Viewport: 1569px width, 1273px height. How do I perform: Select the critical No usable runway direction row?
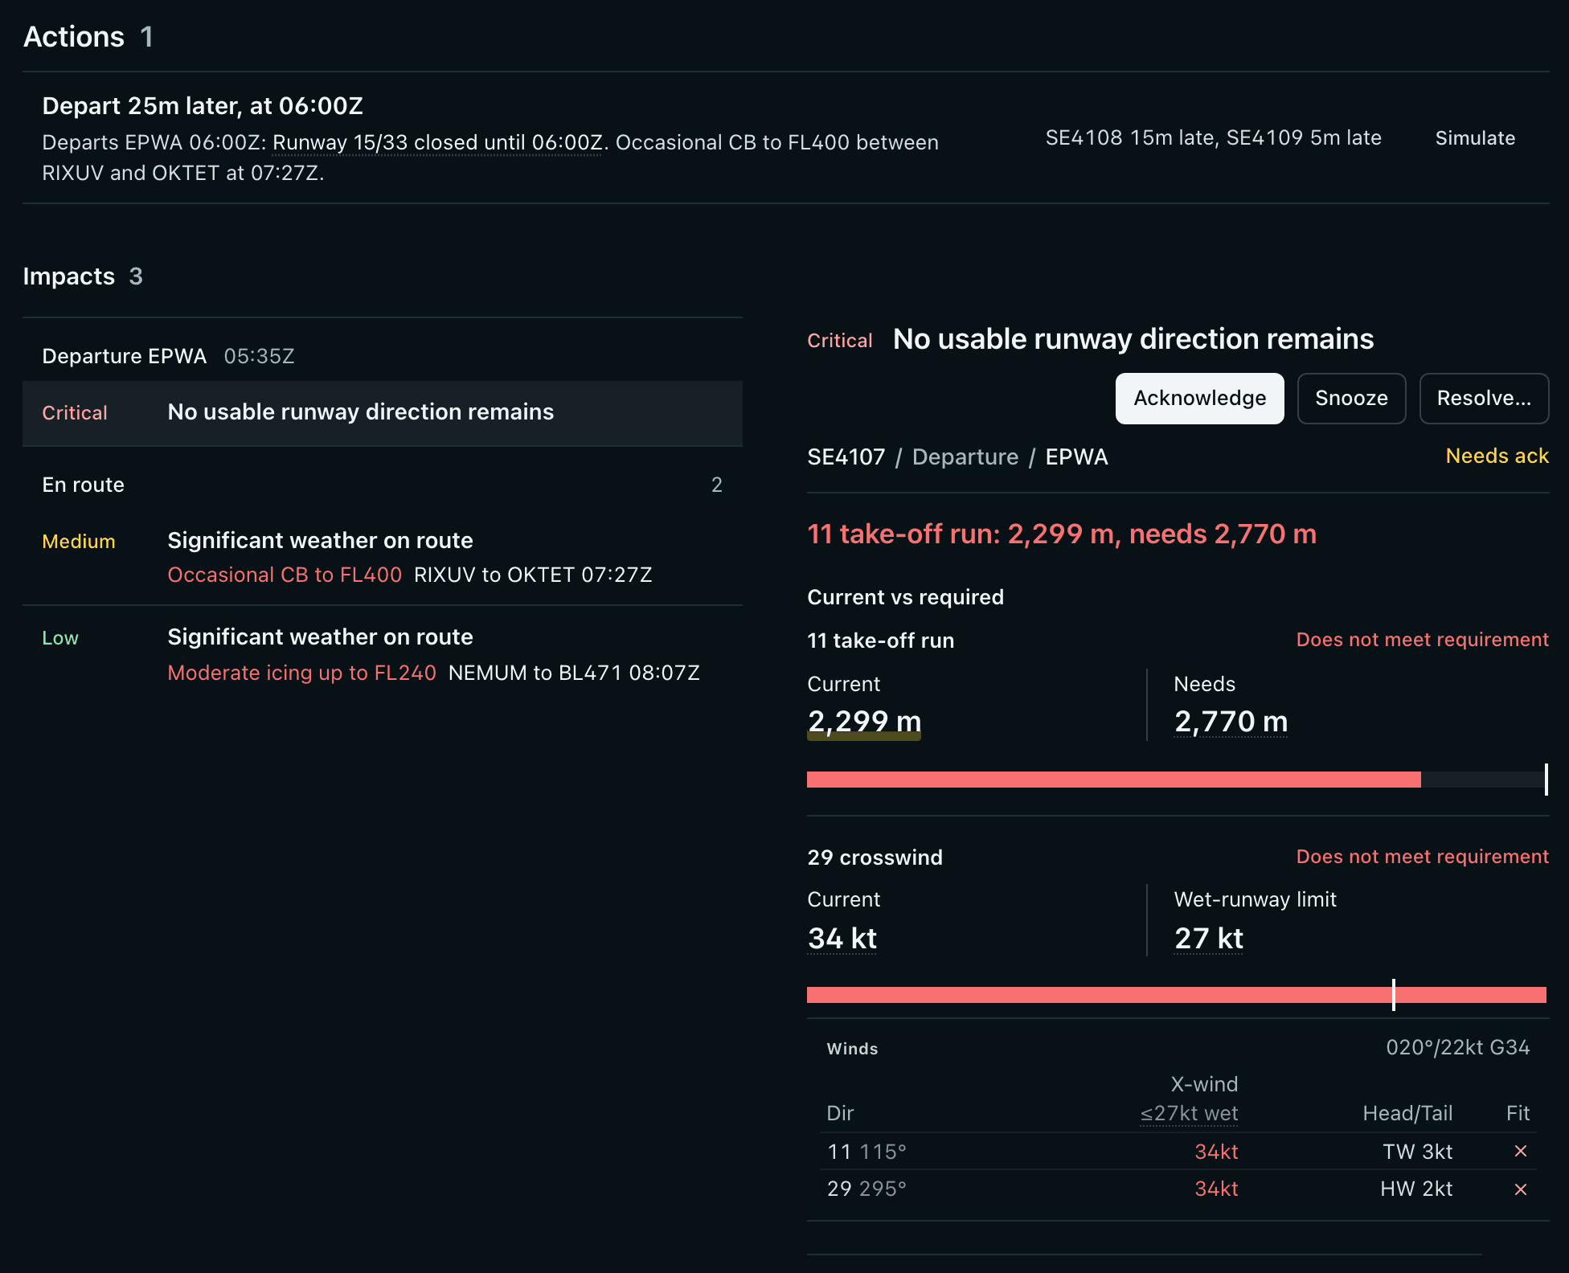[383, 412]
